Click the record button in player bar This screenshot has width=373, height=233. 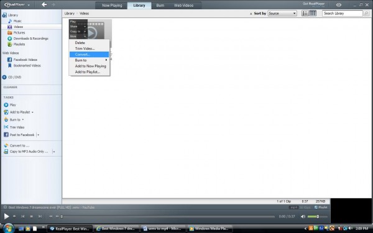(x=14, y=216)
